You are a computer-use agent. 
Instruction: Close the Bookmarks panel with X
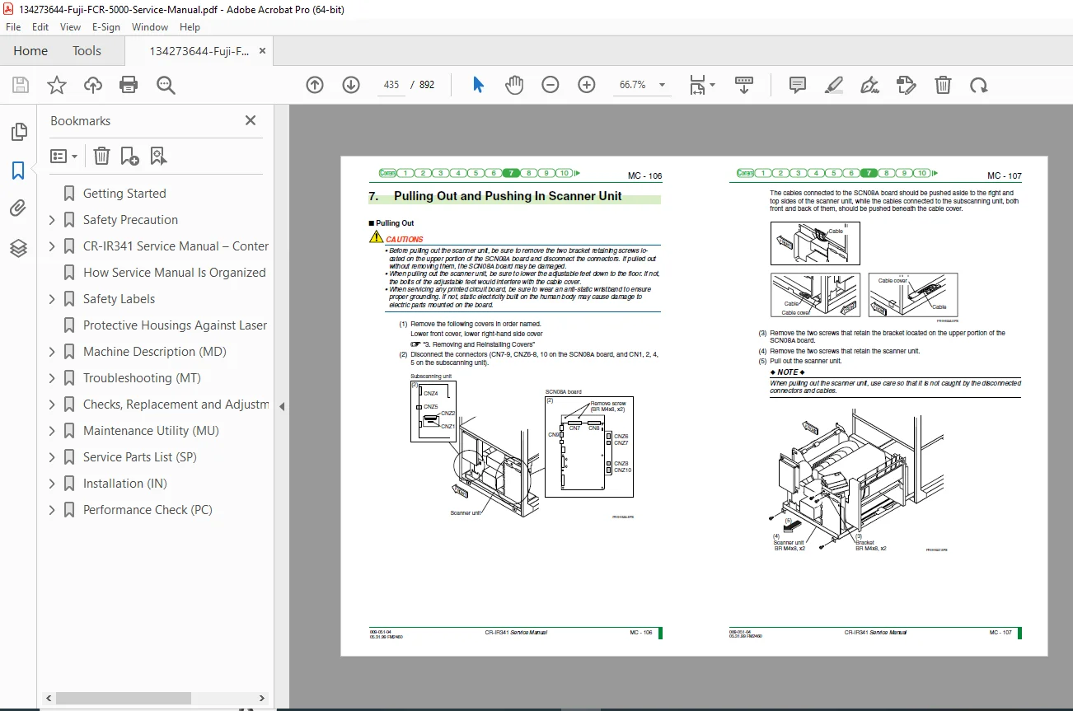click(251, 120)
